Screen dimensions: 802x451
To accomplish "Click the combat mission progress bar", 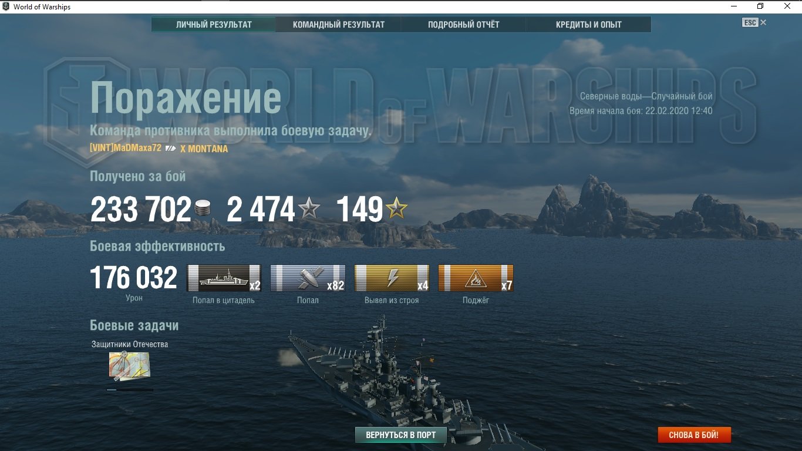I will click(130, 389).
